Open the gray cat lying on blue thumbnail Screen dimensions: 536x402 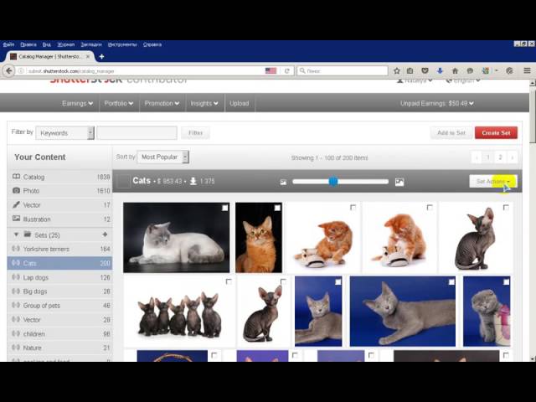click(402, 311)
